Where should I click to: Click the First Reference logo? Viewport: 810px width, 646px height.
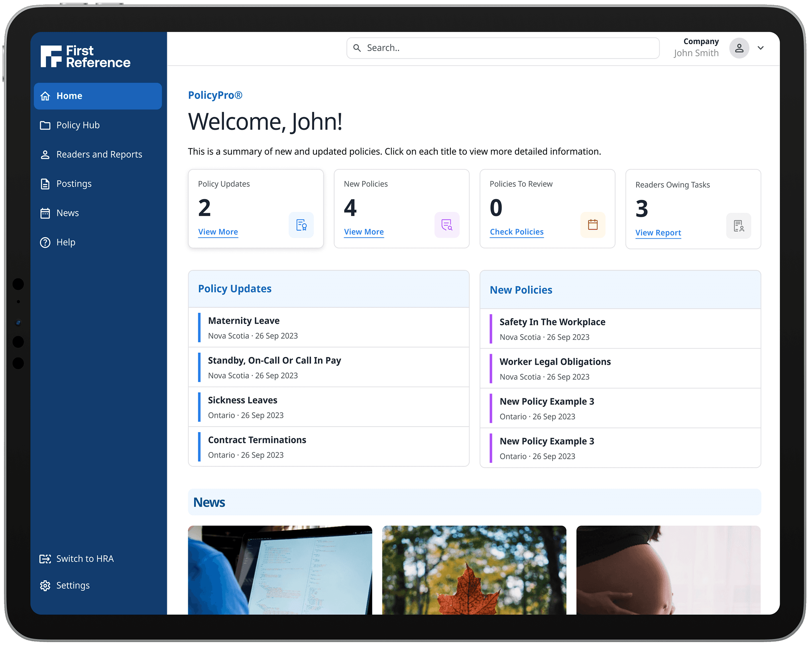(85, 57)
